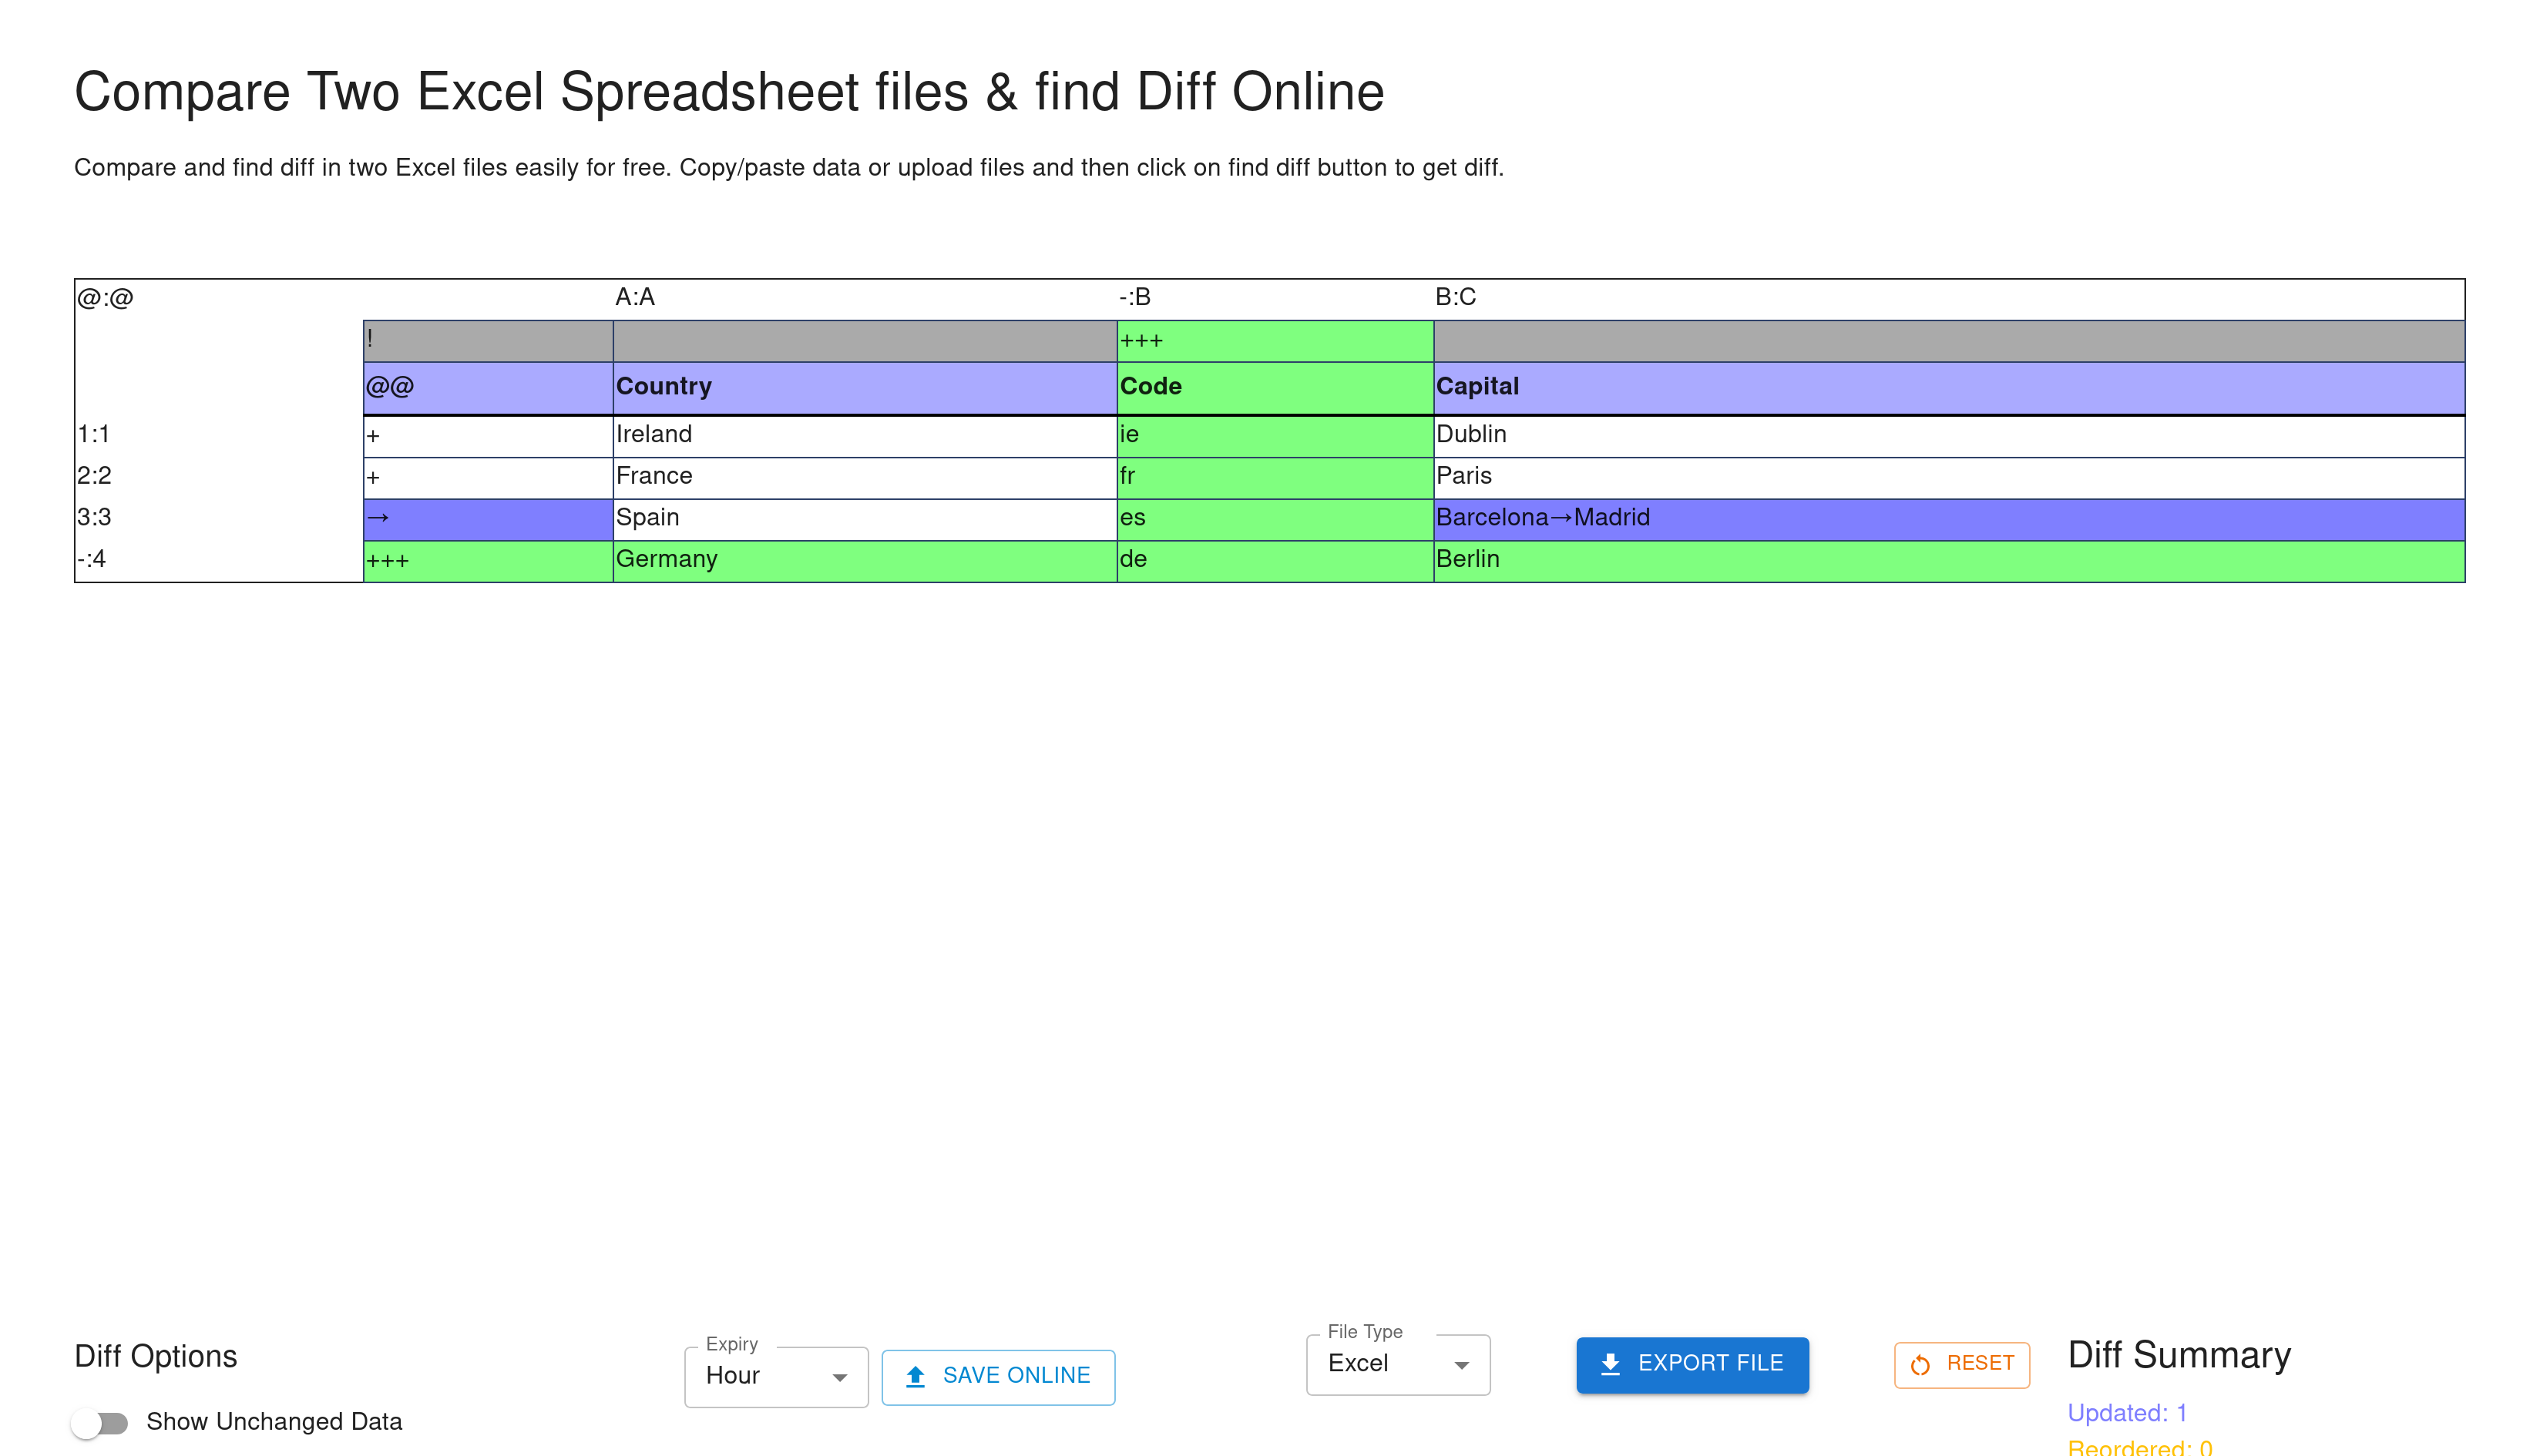Open the File Type Excel dropdown

click(x=1397, y=1364)
